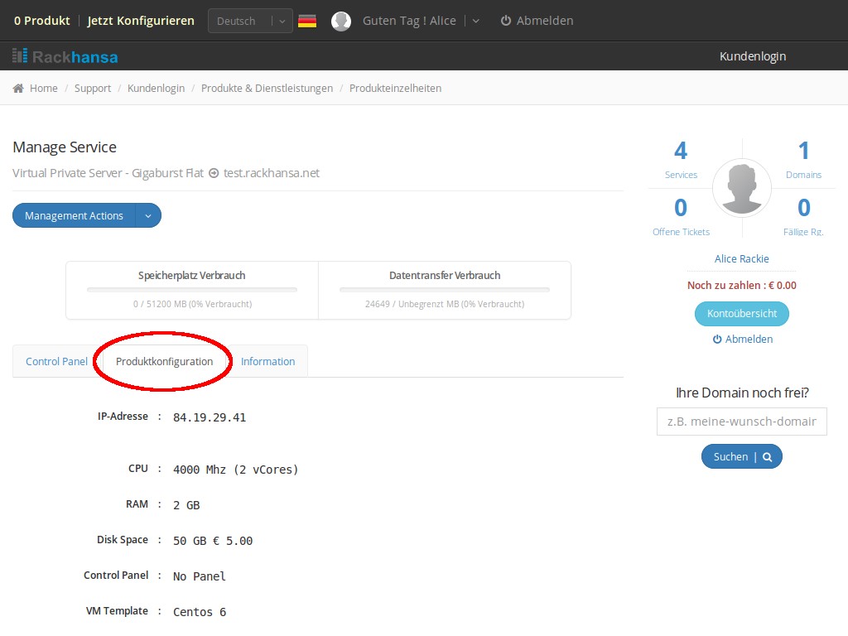Click the Speicherplatz Verbrauch progress bar
The height and width of the screenshot is (636, 848).
point(191,290)
